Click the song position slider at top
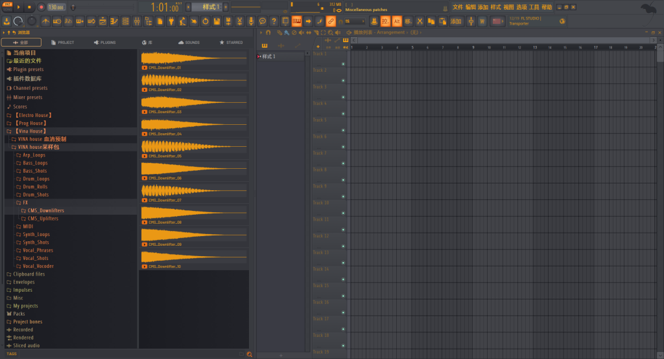 (x=104, y=7)
